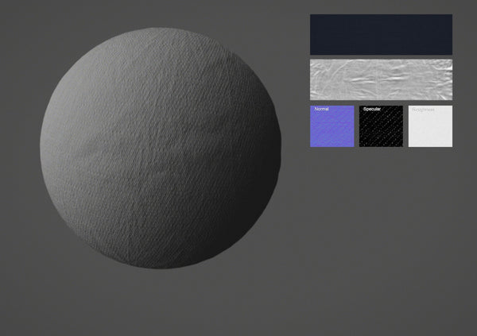Select the gray wrinkled height map strip
The height and width of the screenshot is (336, 477).
pyautogui.click(x=381, y=79)
